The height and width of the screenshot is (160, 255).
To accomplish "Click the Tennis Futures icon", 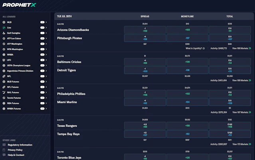I will (4, 98).
